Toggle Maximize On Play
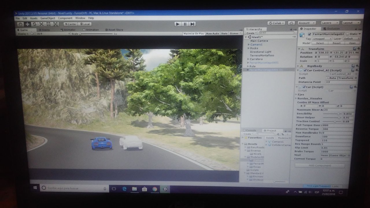Image resolution: width=370 pixels, height=208 pixels. coord(194,34)
